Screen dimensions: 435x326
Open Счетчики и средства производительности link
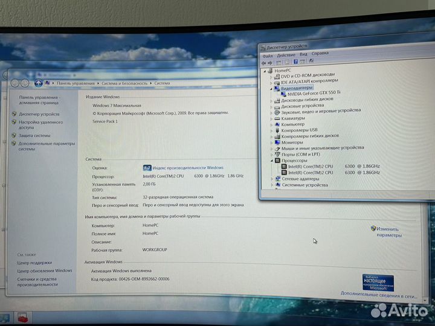pos(37,282)
